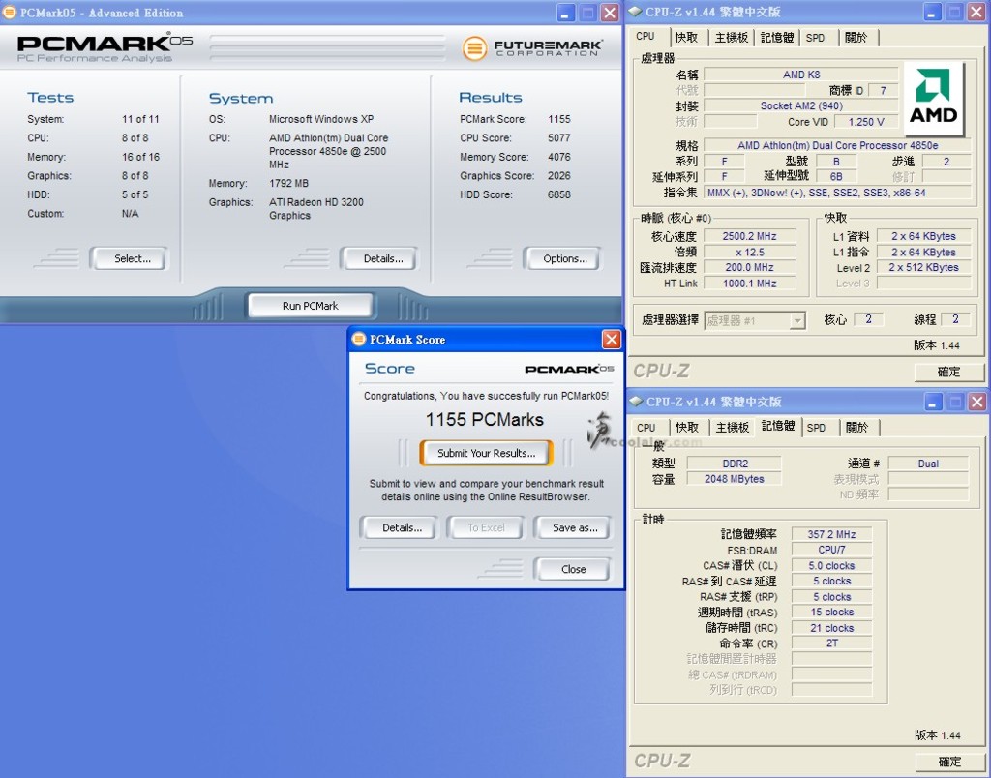Switch to 關於 tab in lower CPU-Z
991x778 pixels.
(x=857, y=428)
